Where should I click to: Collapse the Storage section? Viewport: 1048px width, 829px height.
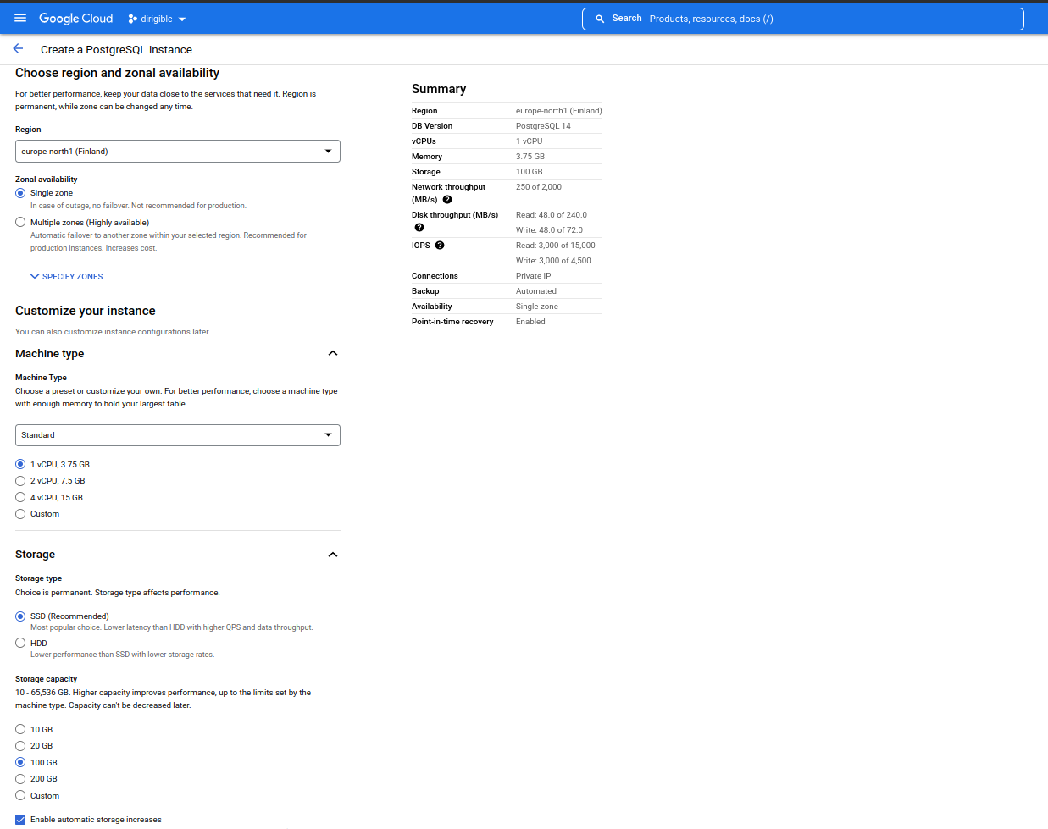tap(333, 555)
